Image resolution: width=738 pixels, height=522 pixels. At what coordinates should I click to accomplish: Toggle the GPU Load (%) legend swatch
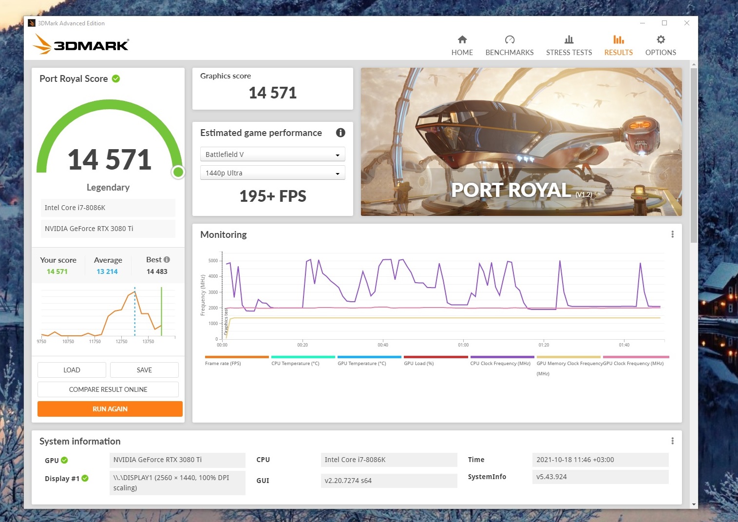click(x=435, y=357)
